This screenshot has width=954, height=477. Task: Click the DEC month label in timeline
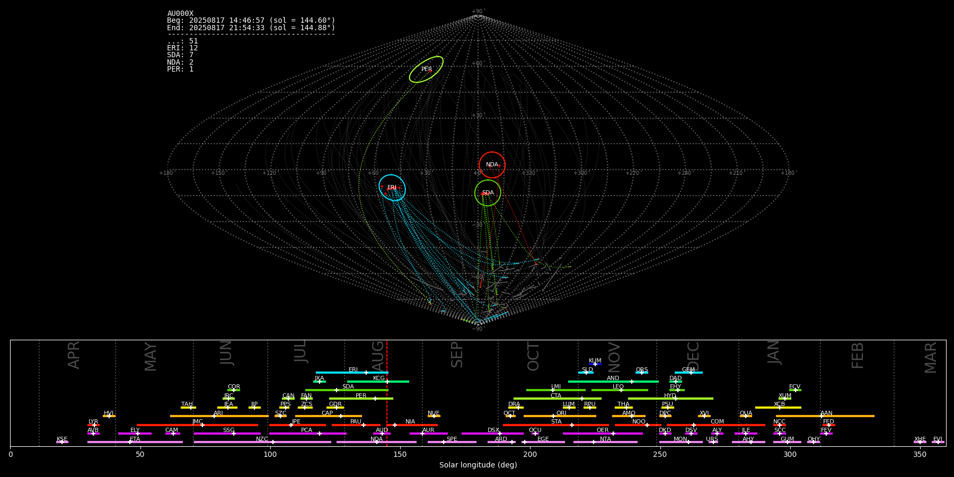click(x=693, y=356)
